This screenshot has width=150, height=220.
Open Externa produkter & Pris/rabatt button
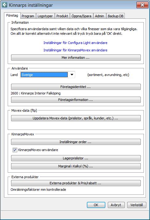(x=76, y=183)
